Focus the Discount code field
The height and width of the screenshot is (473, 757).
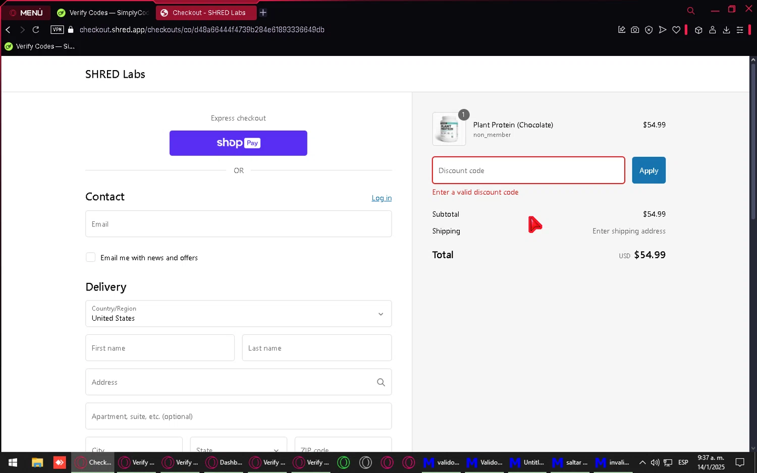528,170
